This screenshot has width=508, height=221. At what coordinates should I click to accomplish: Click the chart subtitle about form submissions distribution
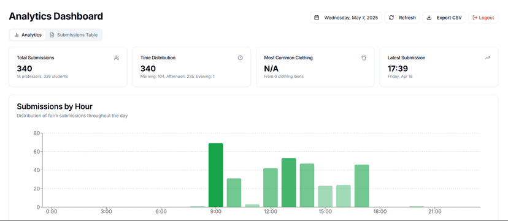pos(72,116)
